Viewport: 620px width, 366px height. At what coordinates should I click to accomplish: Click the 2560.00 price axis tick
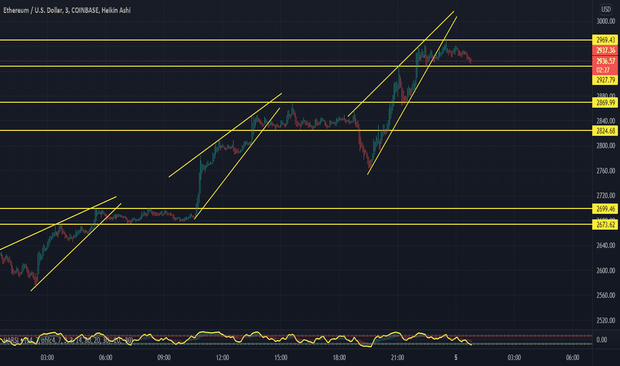[x=605, y=295]
